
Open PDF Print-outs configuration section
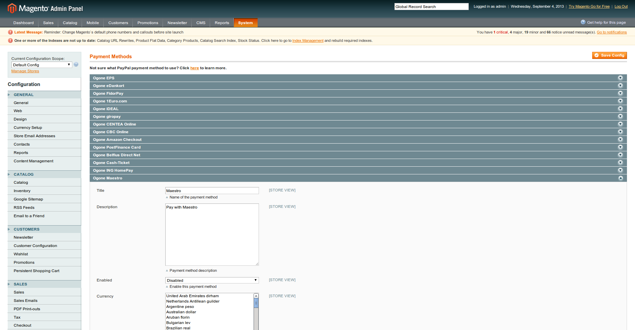click(x=27, y=309)
